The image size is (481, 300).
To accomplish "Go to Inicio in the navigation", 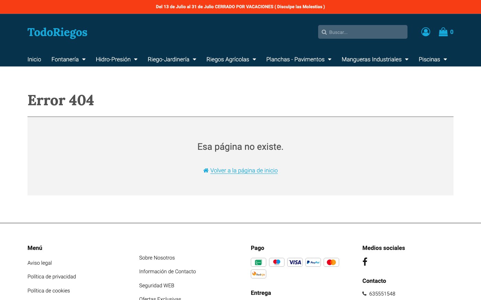I will [34, 59].
